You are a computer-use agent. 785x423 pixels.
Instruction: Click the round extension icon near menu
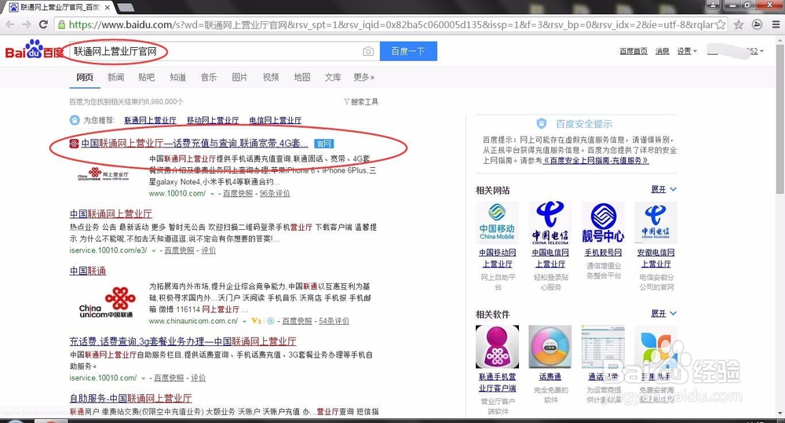[757, 24]
